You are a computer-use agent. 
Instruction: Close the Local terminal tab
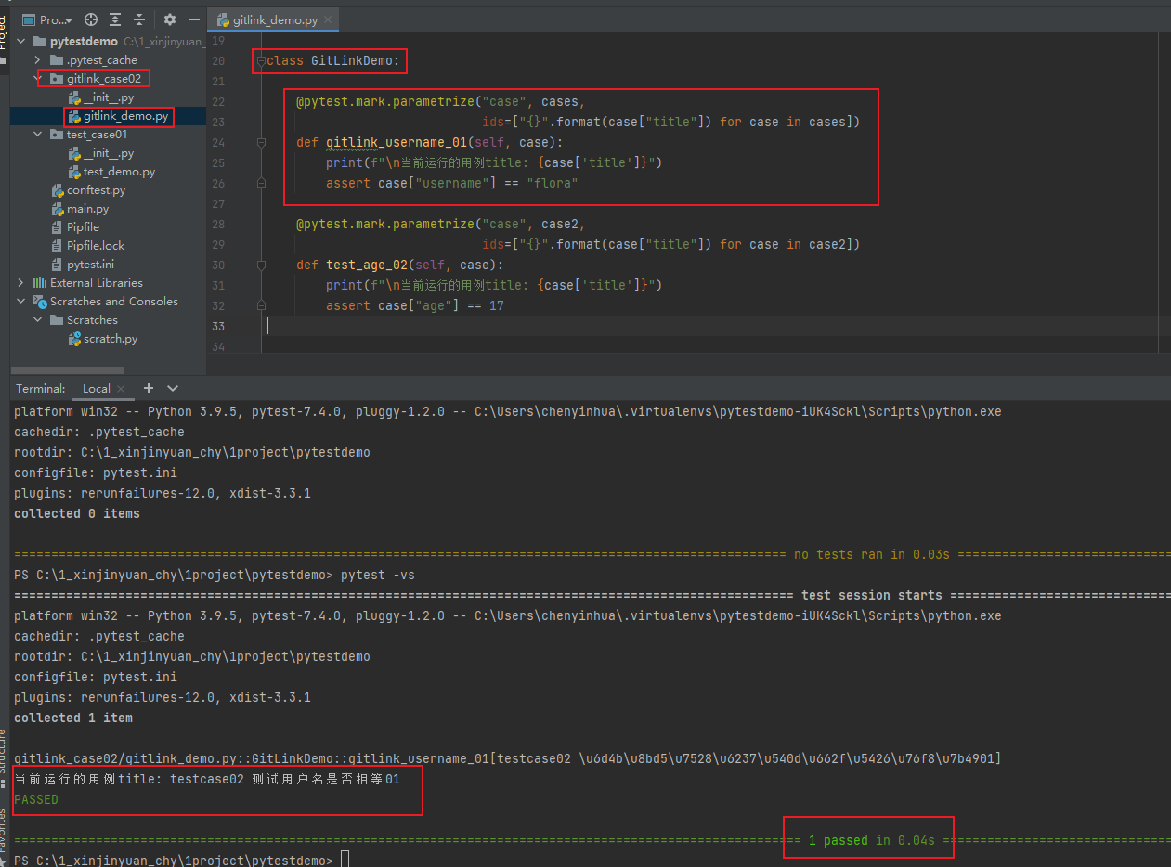click(x=122, y=389)
